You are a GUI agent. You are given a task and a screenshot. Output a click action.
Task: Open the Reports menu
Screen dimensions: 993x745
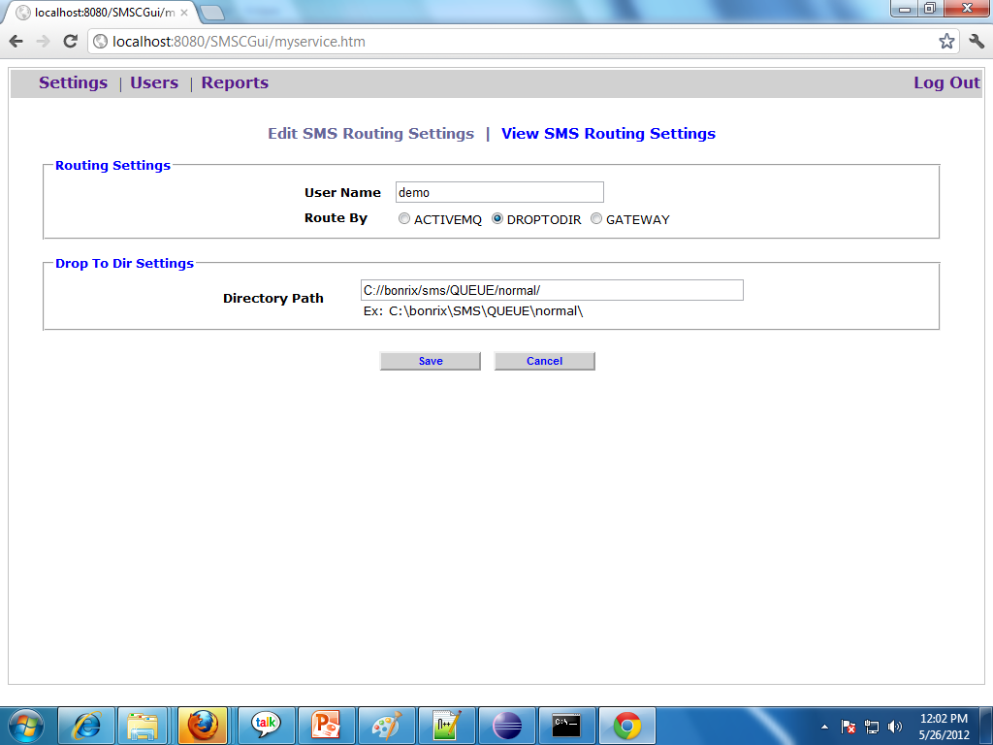coord(235,83)
